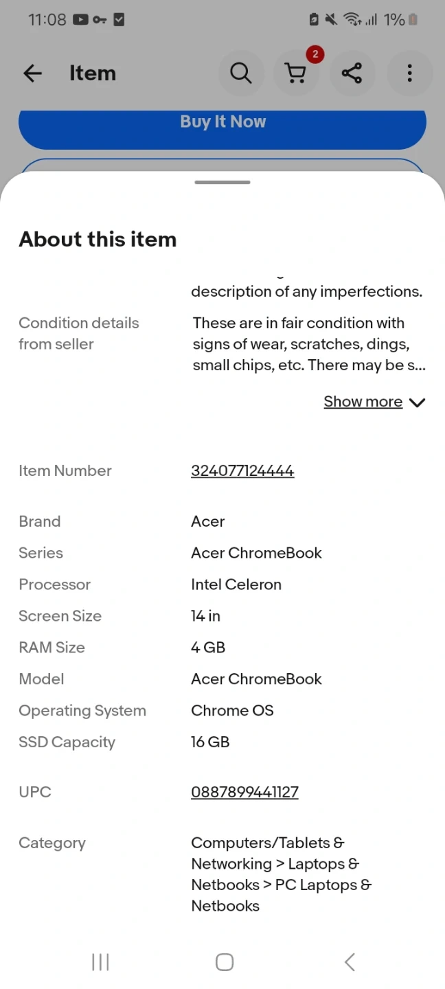Screen dimensions: 445x989
Task: Open the search icon
Action: pyautogui.click(x=240, y=73)
